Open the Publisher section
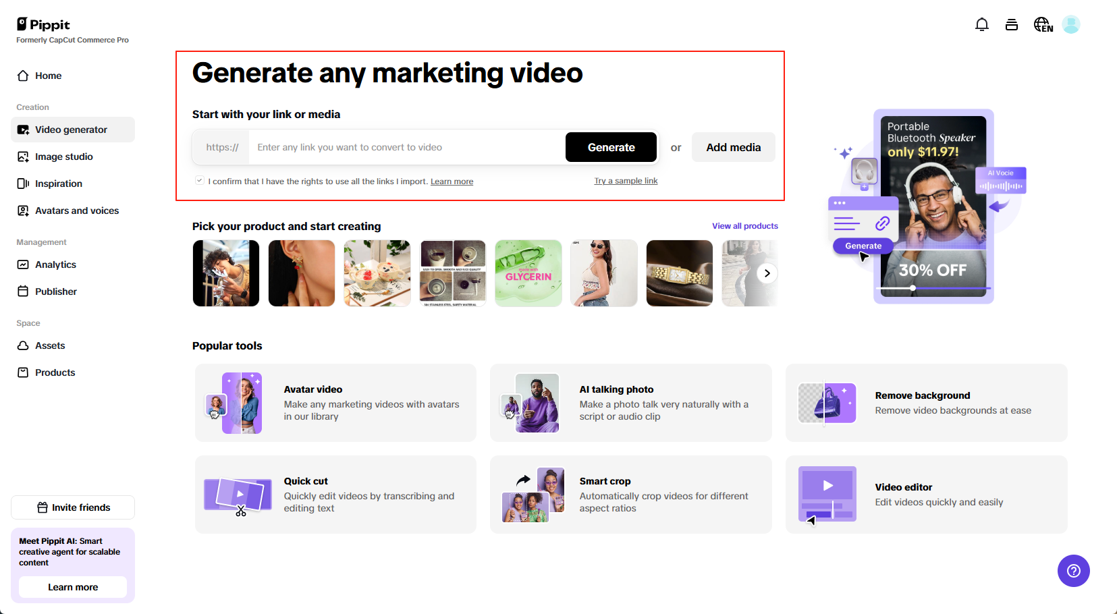 click(55, 291)
